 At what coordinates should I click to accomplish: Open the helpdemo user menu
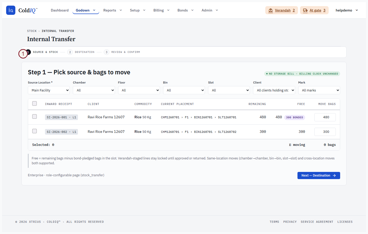(x=347, y=10)
